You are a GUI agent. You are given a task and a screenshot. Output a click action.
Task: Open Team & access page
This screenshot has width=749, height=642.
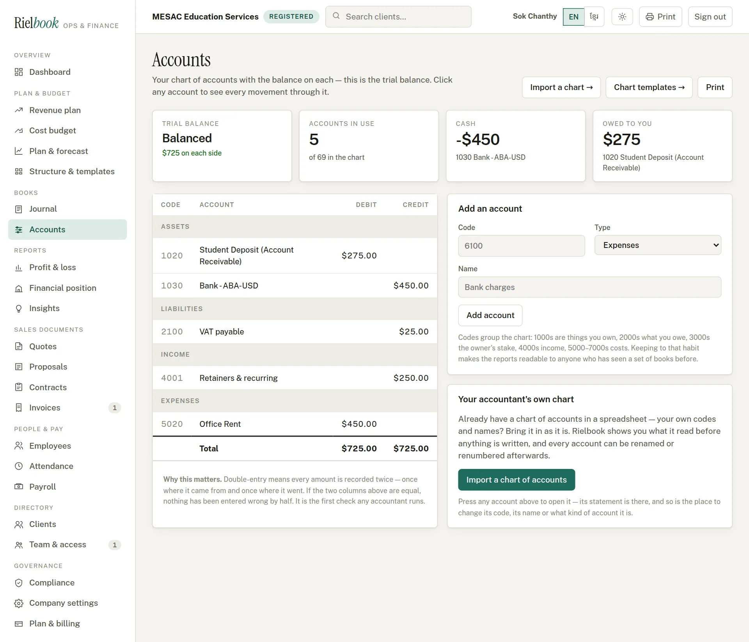point(67,545)
